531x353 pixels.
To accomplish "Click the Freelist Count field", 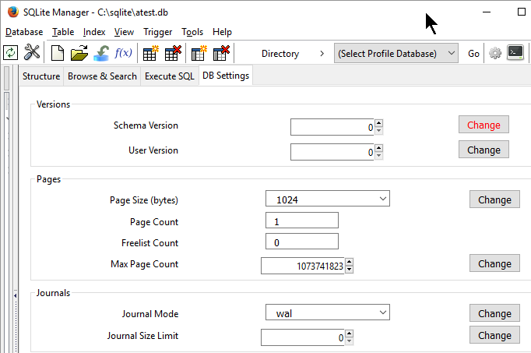I will 302,242.
